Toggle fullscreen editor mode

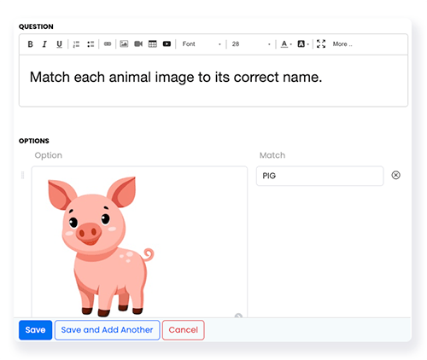tap(321, 44)
